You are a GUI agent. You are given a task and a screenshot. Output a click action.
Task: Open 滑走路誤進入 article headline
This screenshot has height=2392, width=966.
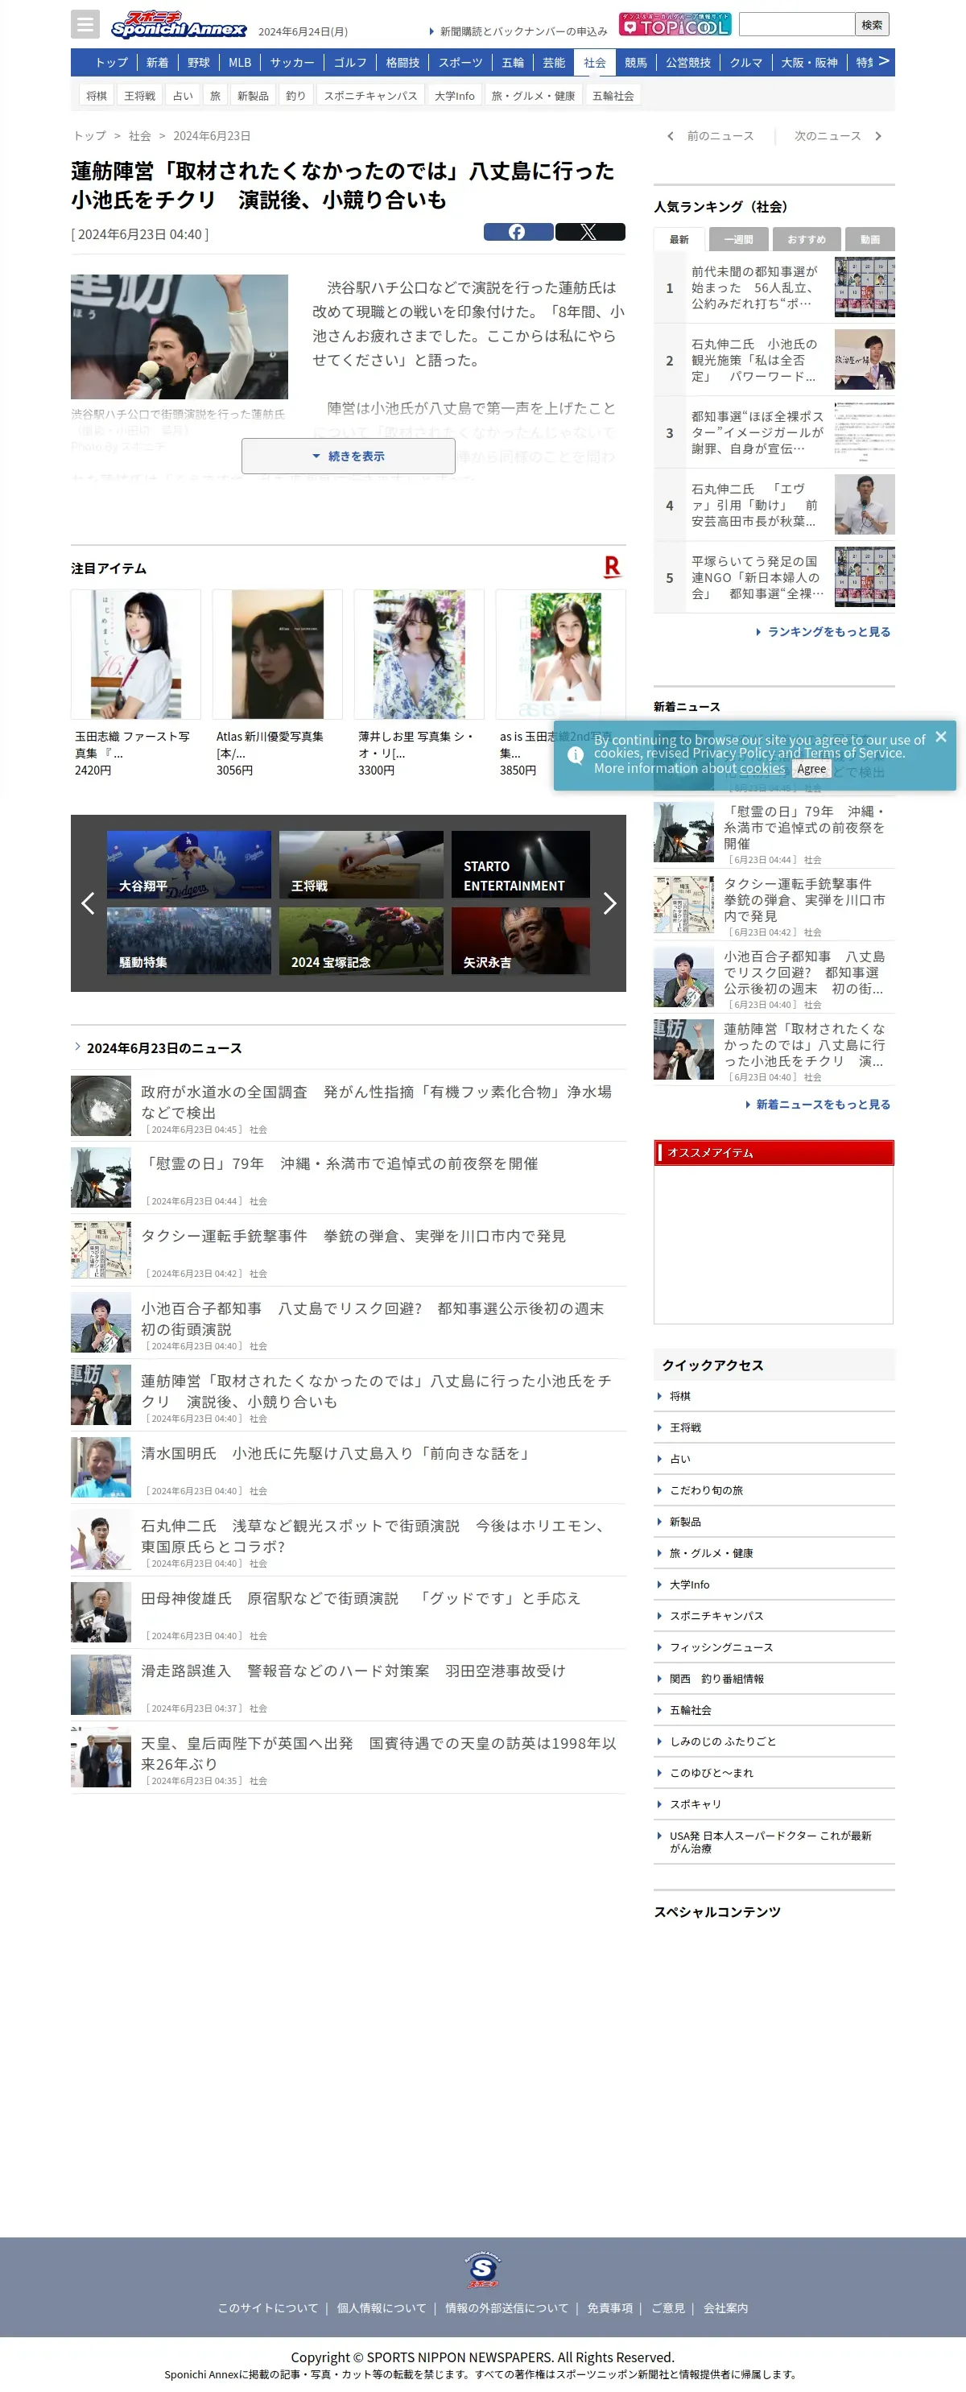pyautogui.click(x=353, y=1671)
